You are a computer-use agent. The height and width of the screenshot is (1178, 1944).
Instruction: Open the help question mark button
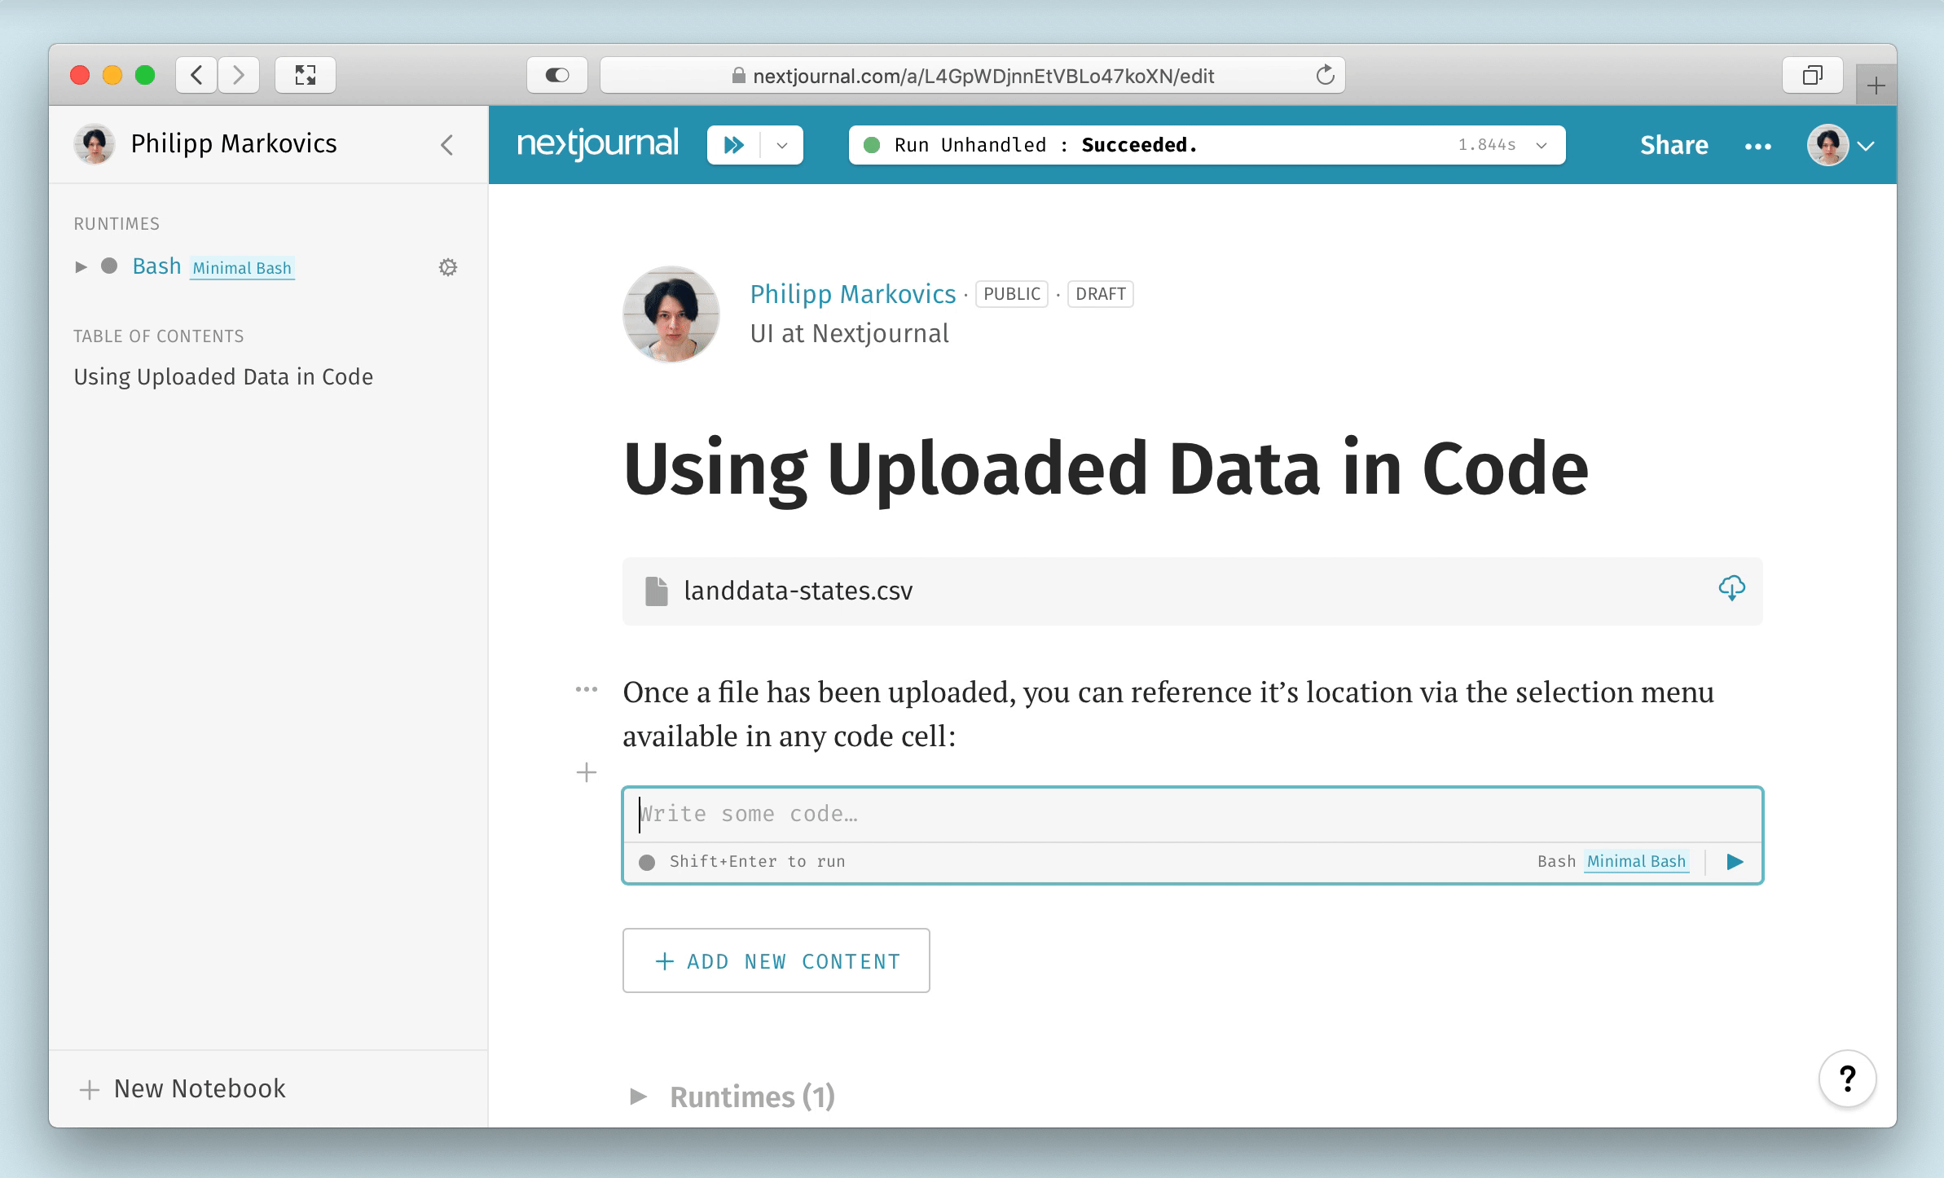[x=1848, y=1079]
